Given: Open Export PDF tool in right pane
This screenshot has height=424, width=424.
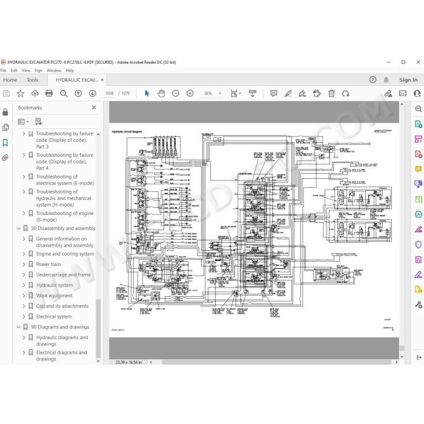Looking at the screenshot, I should [418, 124].
